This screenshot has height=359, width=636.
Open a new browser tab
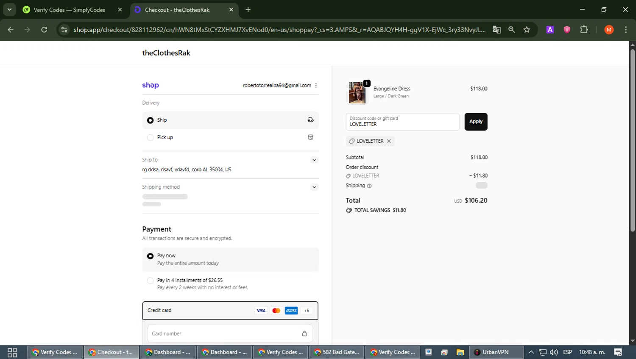pos(248,10)
